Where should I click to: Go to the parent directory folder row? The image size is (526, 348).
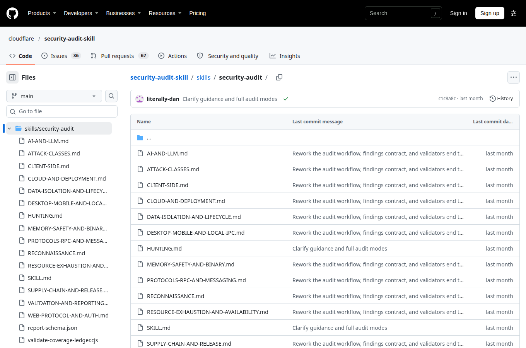(x=325, y=138)
